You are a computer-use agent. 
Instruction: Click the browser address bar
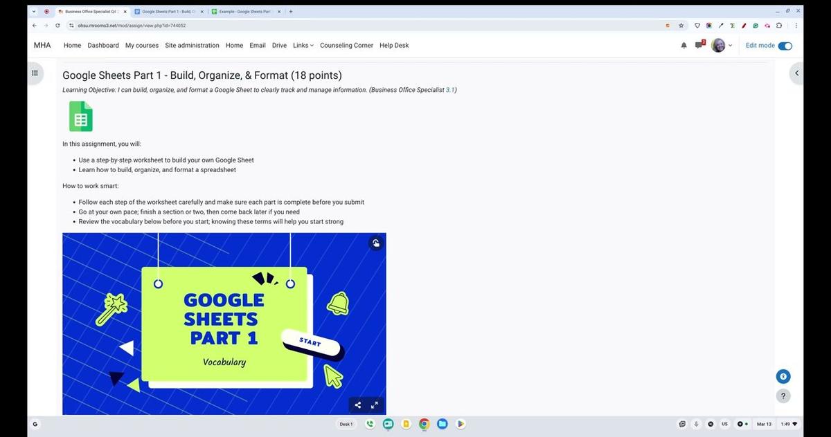(277, 25)
